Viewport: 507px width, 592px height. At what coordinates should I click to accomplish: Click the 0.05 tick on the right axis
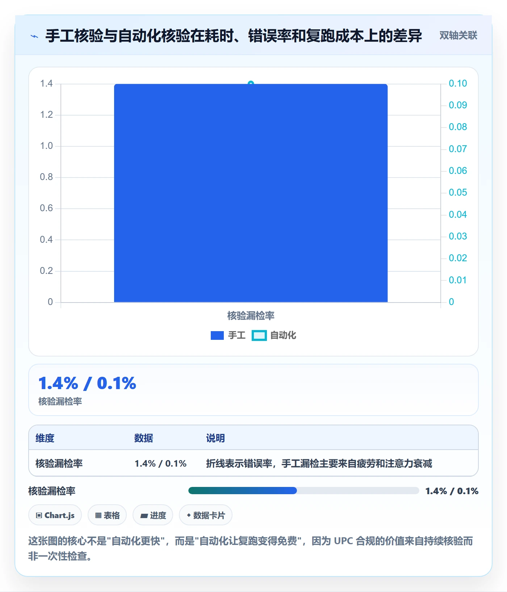(x=458, y=193)
